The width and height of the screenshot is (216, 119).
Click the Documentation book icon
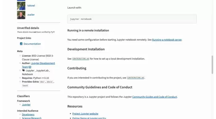pyautogui.click(x=21, y=44)
